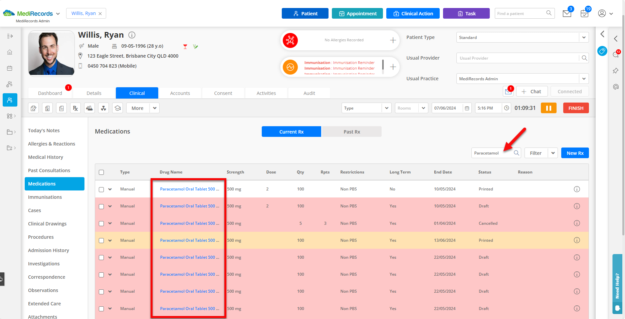The width and height of the screenshot is (625, 319).
Task: Close the Willis, Ryan patient tab
Action: tap(100, 14)
